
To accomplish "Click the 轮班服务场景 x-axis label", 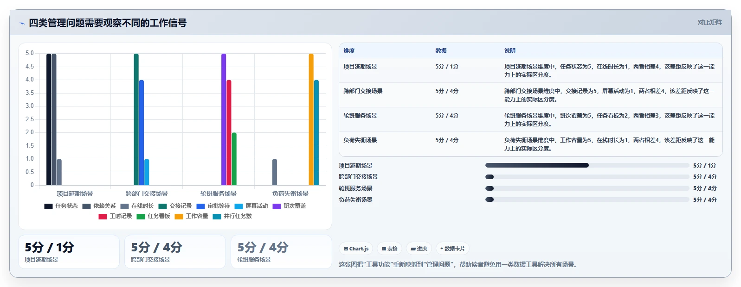I will [x=219, y=193].
